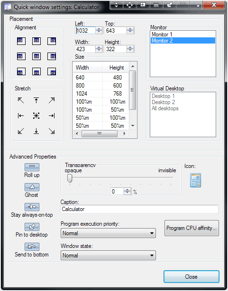Image resolution: width=228 pixels, height=291 pixels.
Task: Click the move-to-monitor title bar button
Action: click(143, 5)
